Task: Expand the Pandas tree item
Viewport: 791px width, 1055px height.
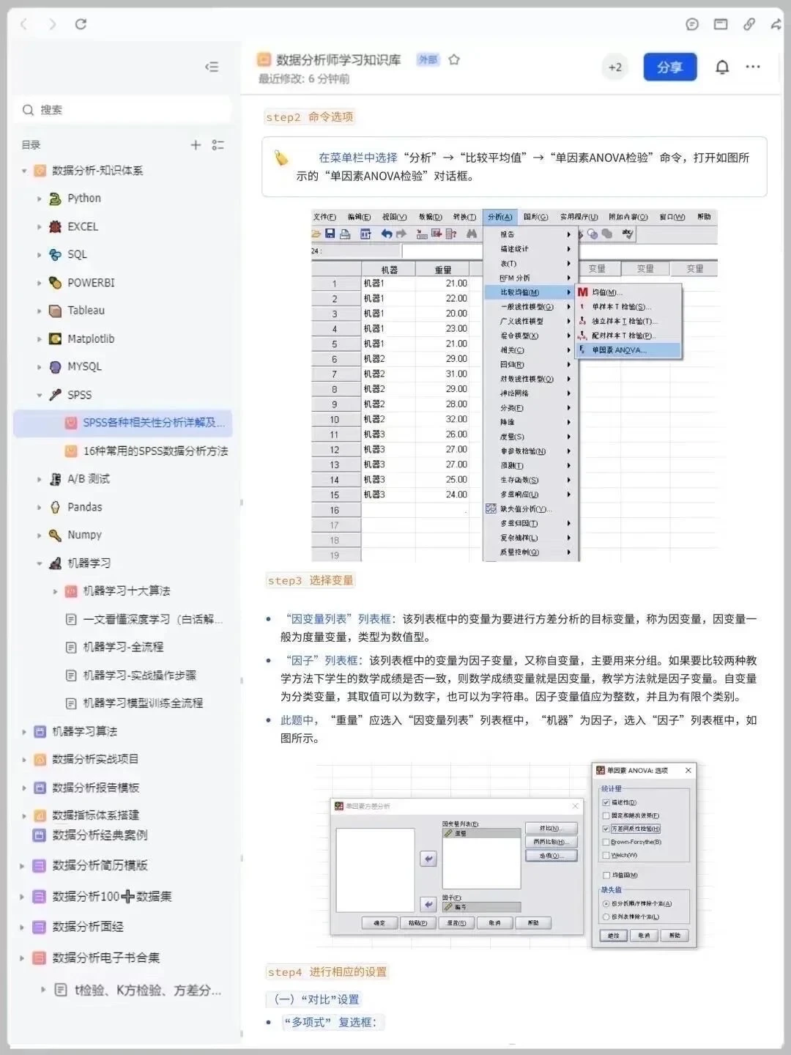Action: click(39, 507)
